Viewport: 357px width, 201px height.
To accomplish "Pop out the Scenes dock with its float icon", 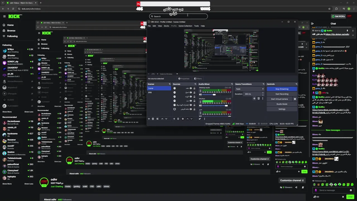I will click(x=170, y=84).
